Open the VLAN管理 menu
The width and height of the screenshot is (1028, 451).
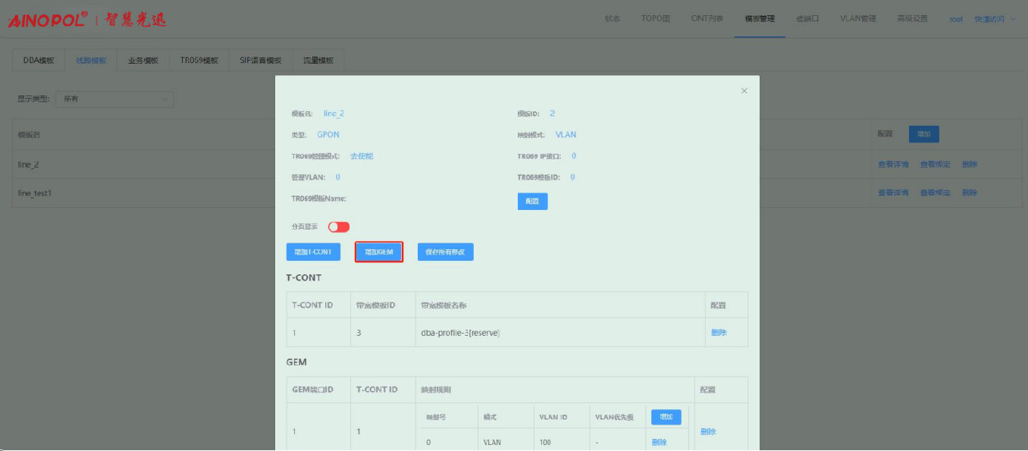coord(857,19)
